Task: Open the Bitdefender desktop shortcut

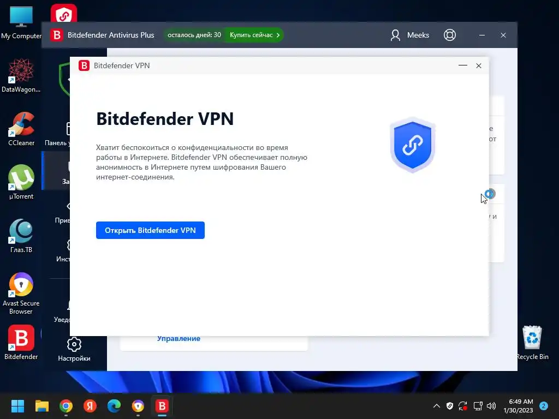Action: 21,343
